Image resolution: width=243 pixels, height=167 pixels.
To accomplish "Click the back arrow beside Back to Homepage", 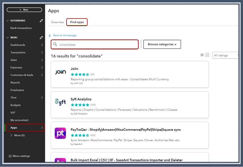I will [x=50, y=36].
